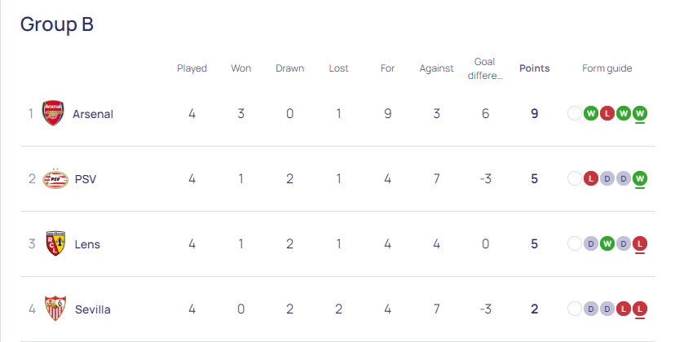Click the Points column header
Image resolution: width=675 pixels, height=342 pixels.
pos(534,68)
